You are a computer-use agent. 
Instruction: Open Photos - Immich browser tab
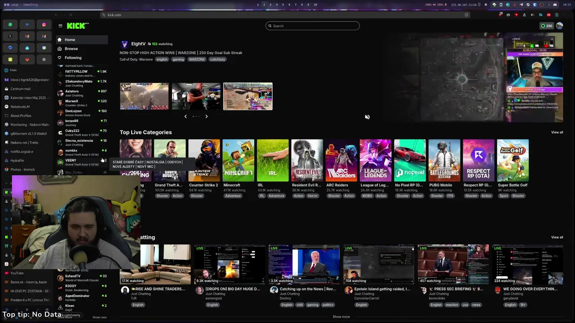(x=27, y=170)
